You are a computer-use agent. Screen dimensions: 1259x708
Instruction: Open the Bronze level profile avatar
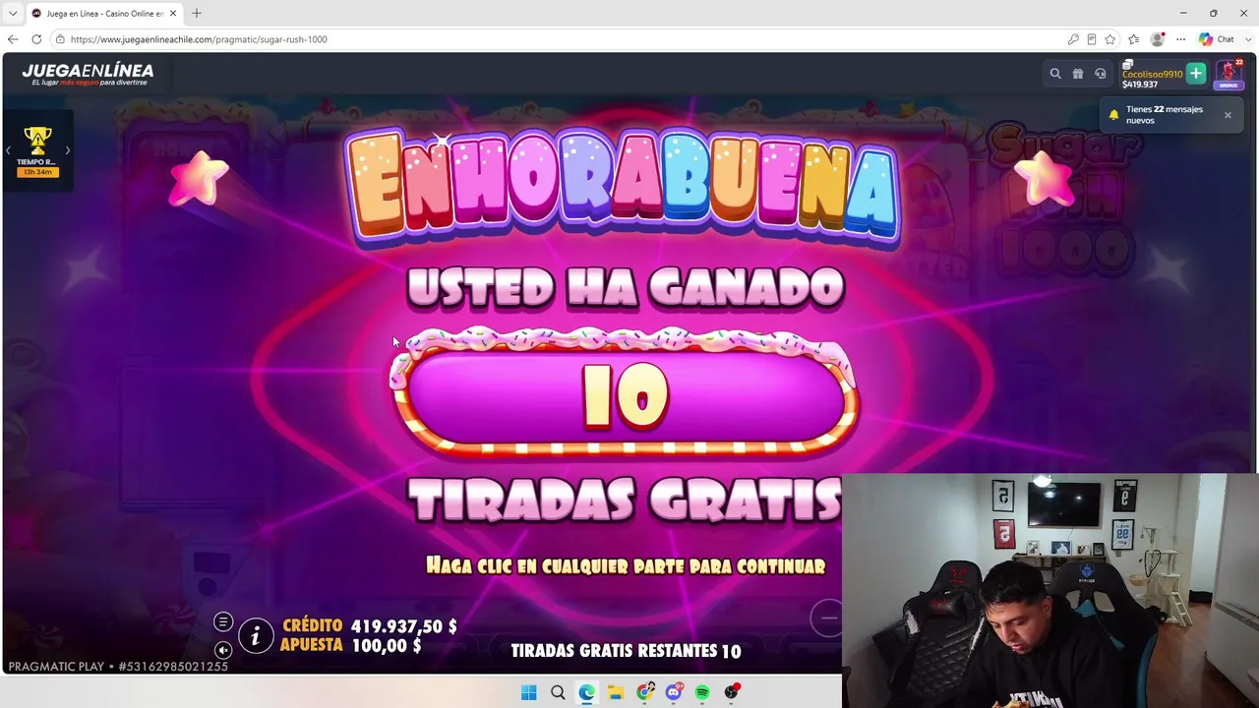(1228, 74)
